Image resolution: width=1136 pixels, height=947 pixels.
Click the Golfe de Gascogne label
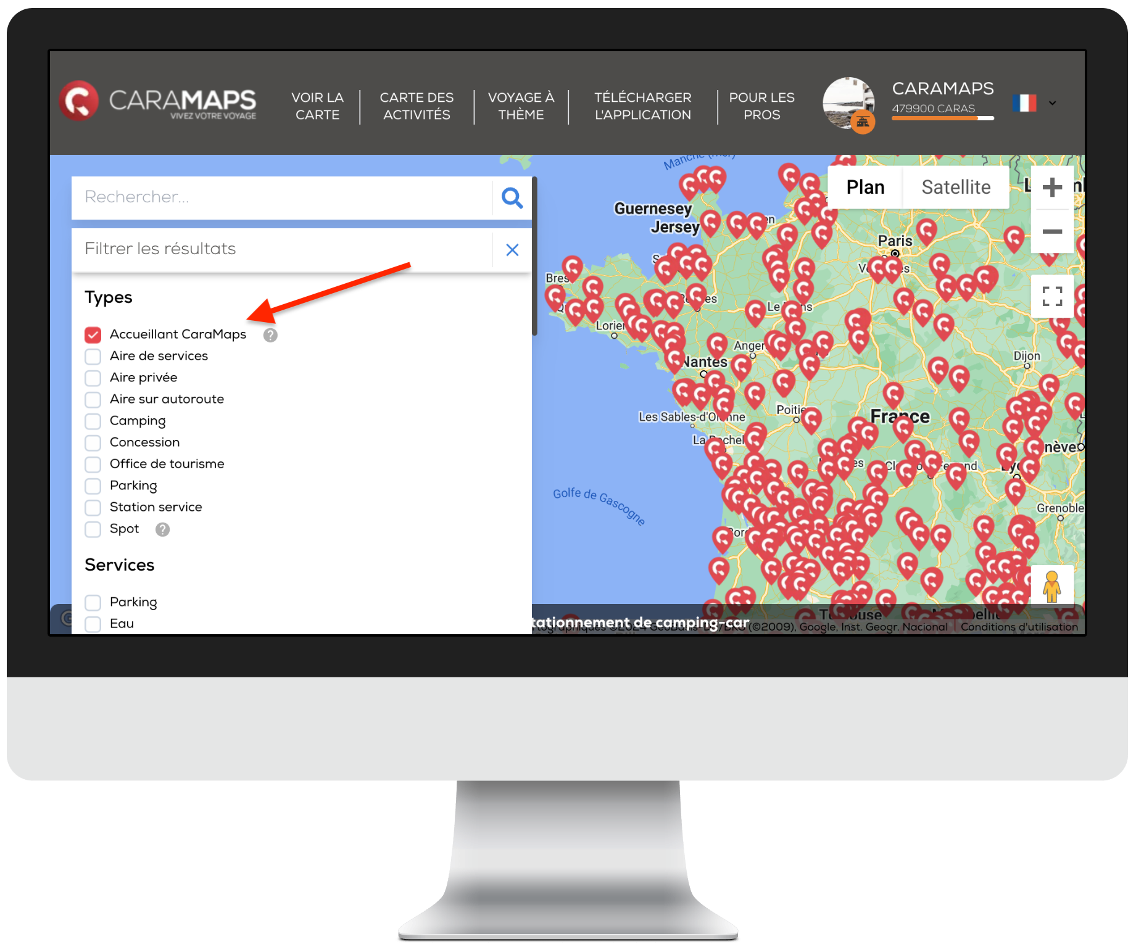tap(599, 506)
